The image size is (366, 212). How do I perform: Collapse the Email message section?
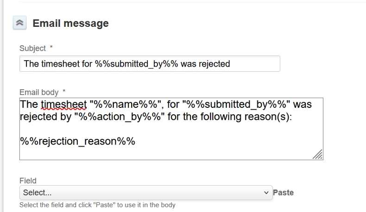pyautogui.click(x=19, y=23)
